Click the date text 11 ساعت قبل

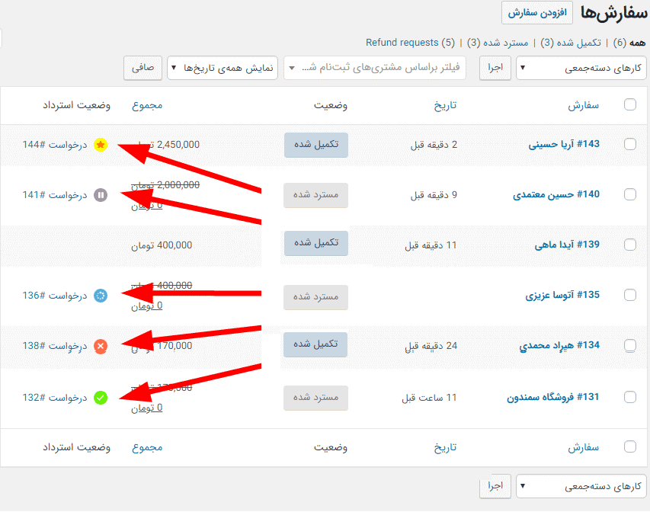[x=429, y=398]
